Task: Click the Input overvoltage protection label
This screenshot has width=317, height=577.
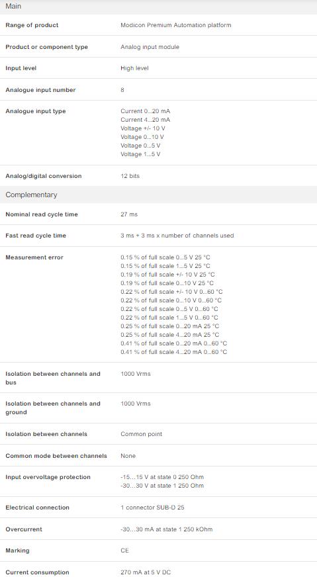Action: pos(48,477)
